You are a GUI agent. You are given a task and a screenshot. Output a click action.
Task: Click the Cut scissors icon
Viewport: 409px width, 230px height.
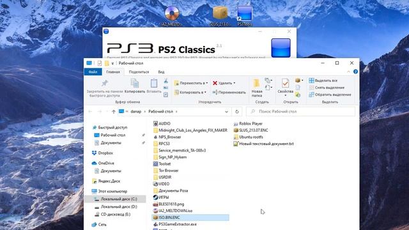point(166,81)
